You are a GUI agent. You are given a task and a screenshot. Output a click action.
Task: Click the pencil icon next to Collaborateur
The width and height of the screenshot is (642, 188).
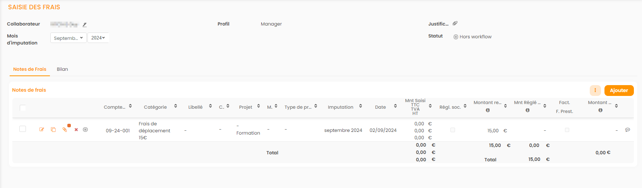click(x=84, y=25)
